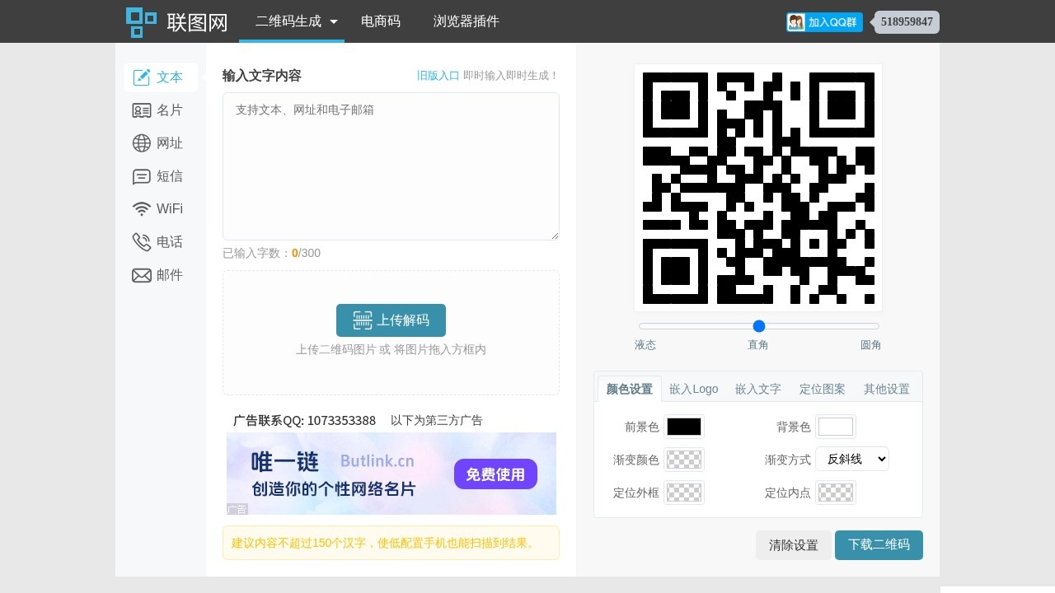
Task: Open the 前景色 foreground color swatch
Action: point(684,426)
